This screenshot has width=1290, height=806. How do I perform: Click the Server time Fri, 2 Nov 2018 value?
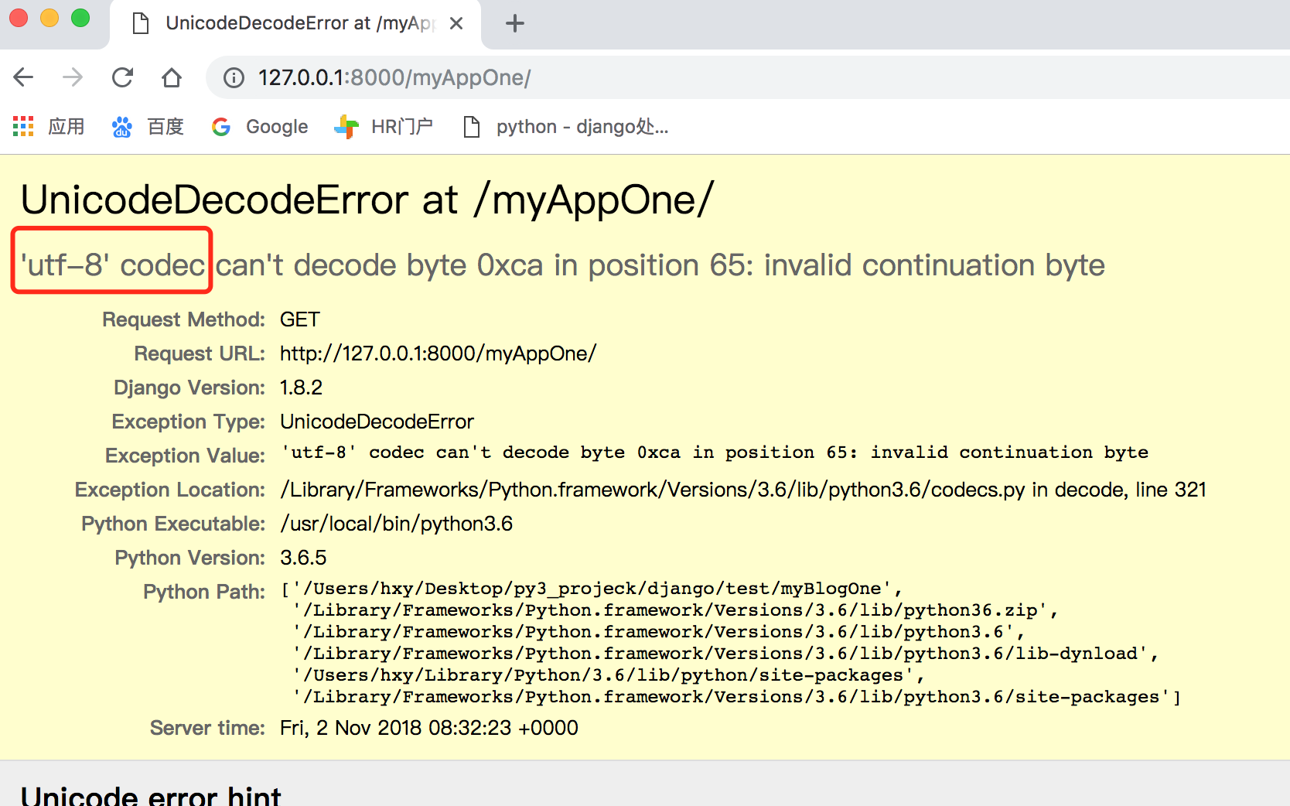[x=429, y=728]
